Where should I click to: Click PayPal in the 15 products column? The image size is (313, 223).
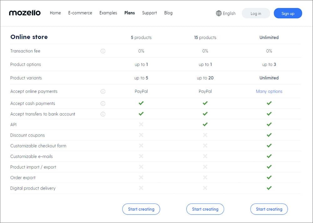coord(205,91)
